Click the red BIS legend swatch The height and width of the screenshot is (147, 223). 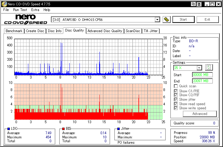63,129
